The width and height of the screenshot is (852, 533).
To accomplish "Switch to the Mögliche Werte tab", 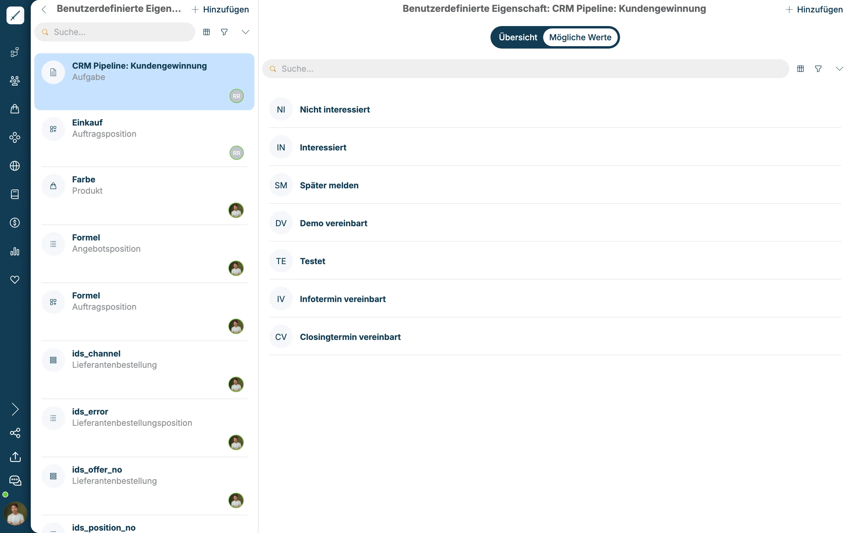I will coord(580,37).
